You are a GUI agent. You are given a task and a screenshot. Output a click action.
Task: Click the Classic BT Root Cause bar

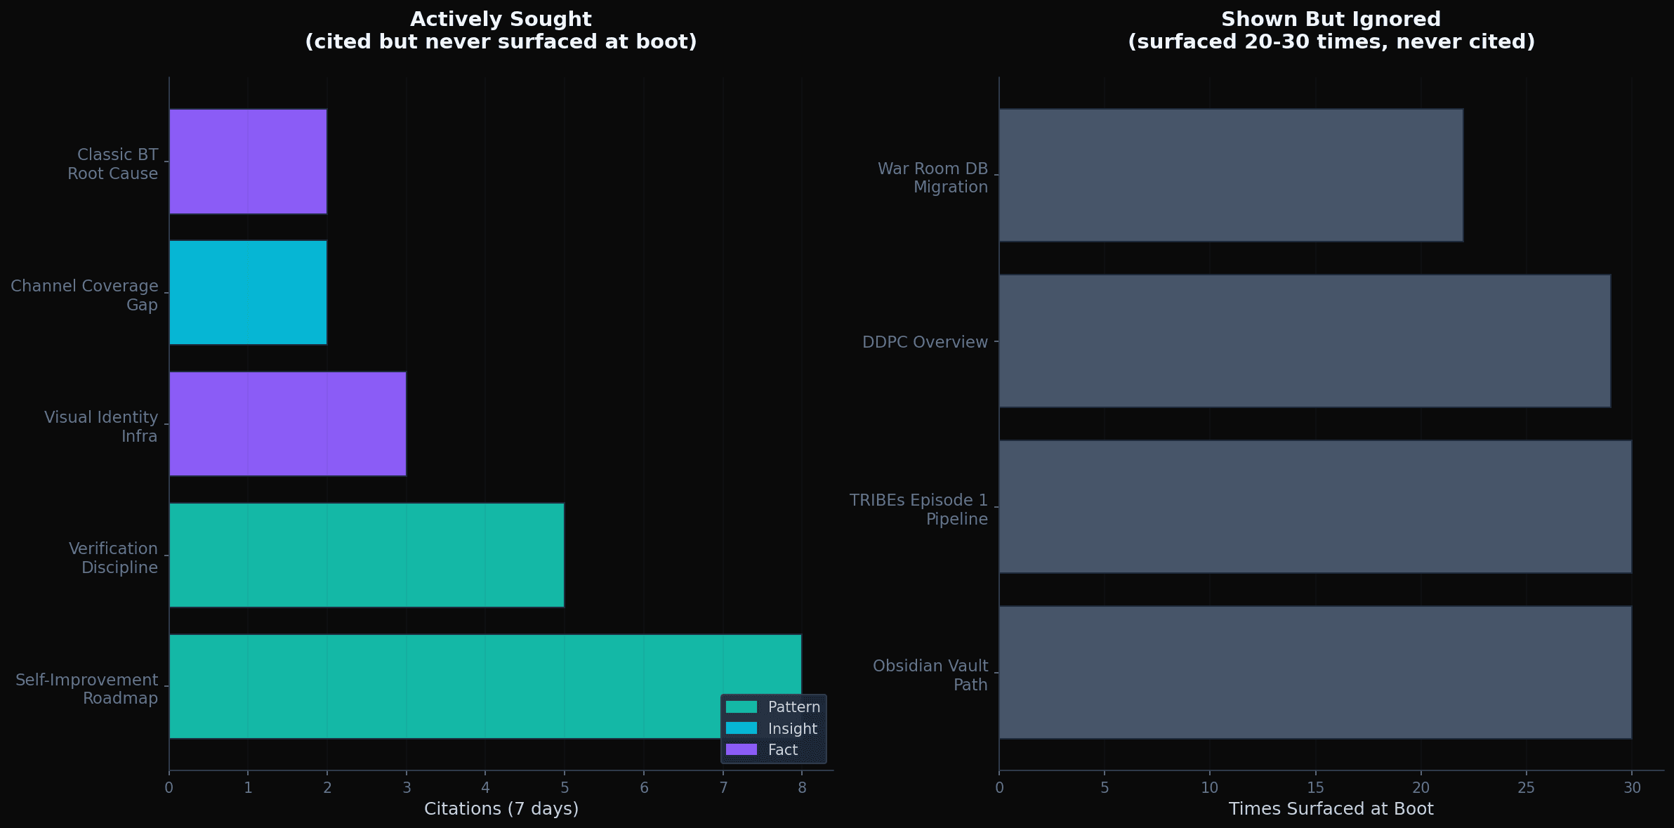(x=248, y=161)
